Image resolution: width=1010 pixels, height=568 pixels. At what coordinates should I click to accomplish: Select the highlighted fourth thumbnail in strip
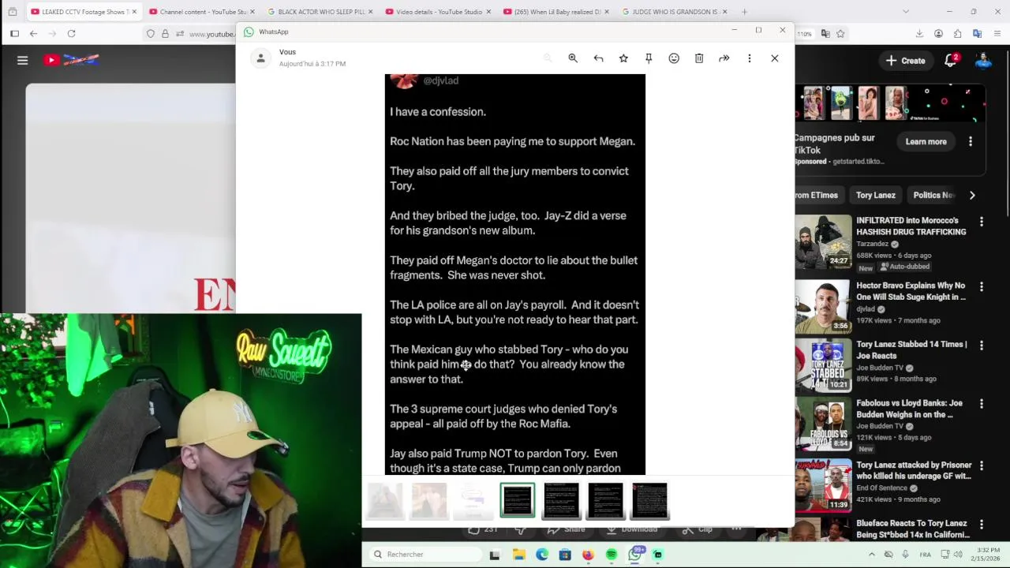[518, 501]
